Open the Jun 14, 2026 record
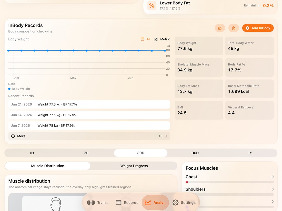Image resolution: width=282 pixels, height=211 pixels. (x=89, y=115)
